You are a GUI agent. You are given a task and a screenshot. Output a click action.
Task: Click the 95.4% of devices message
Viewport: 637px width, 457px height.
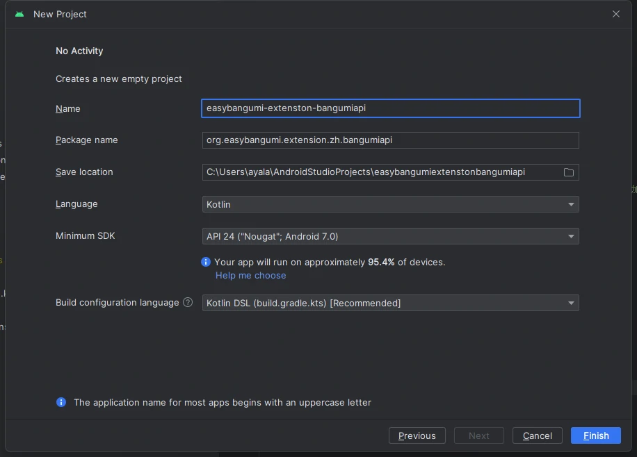(330, 263)
